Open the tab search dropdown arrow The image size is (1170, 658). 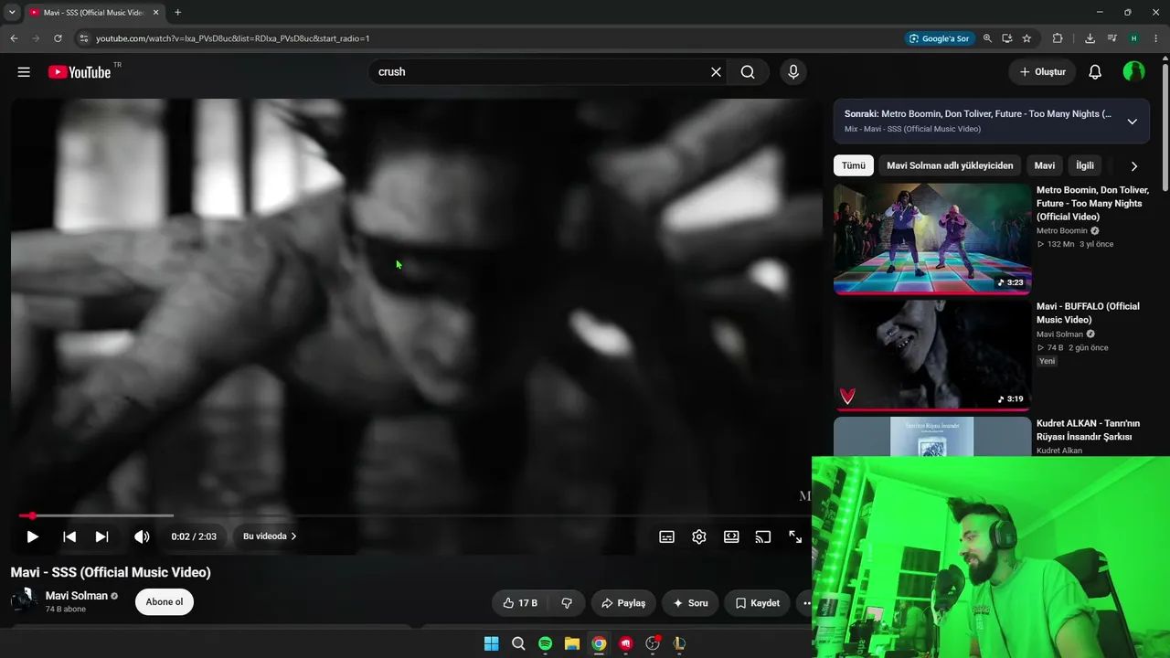[12, 13]
